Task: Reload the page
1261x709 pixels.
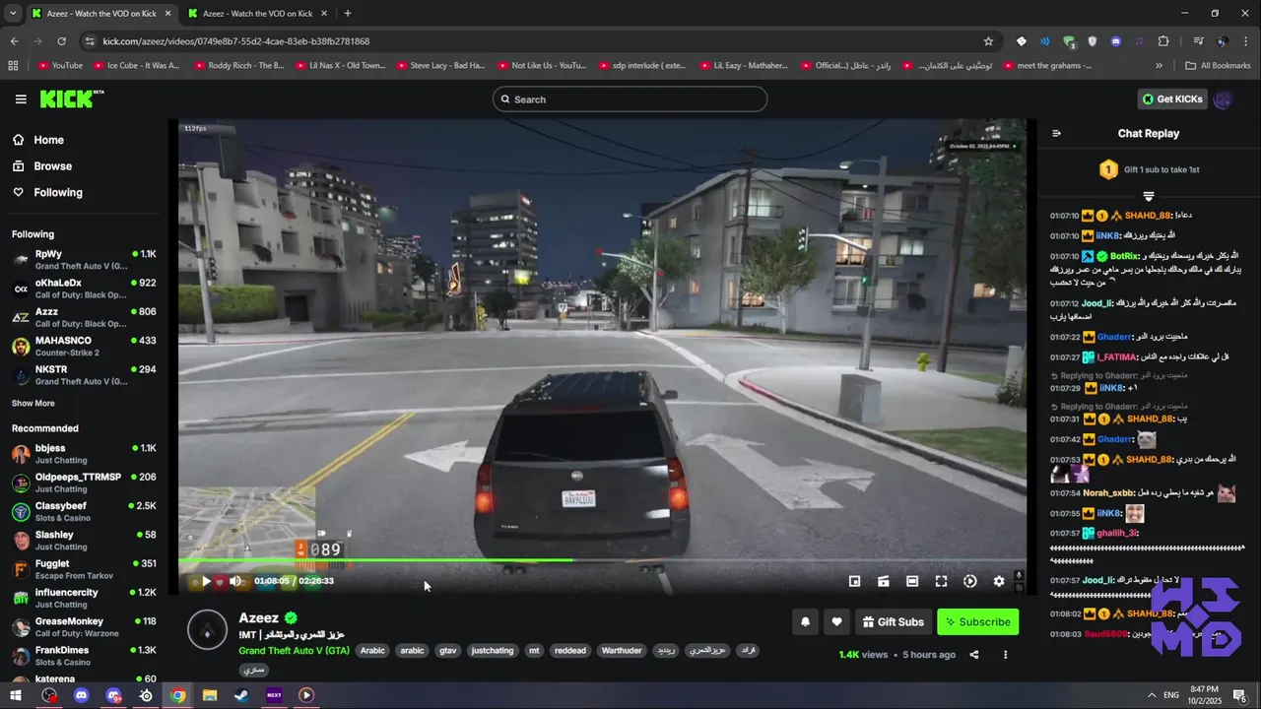Action: click(61, 41)
